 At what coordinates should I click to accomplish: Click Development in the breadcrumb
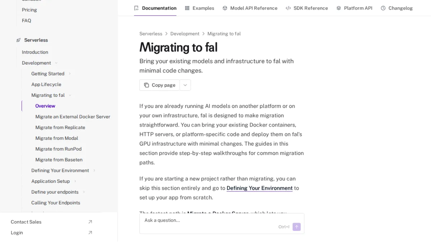[x=185, y=34]
